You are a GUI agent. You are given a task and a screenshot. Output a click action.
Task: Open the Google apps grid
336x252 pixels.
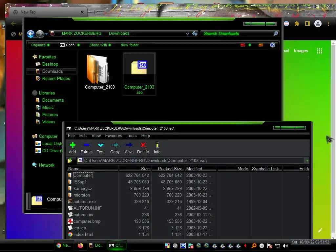(x=320, y=51)
